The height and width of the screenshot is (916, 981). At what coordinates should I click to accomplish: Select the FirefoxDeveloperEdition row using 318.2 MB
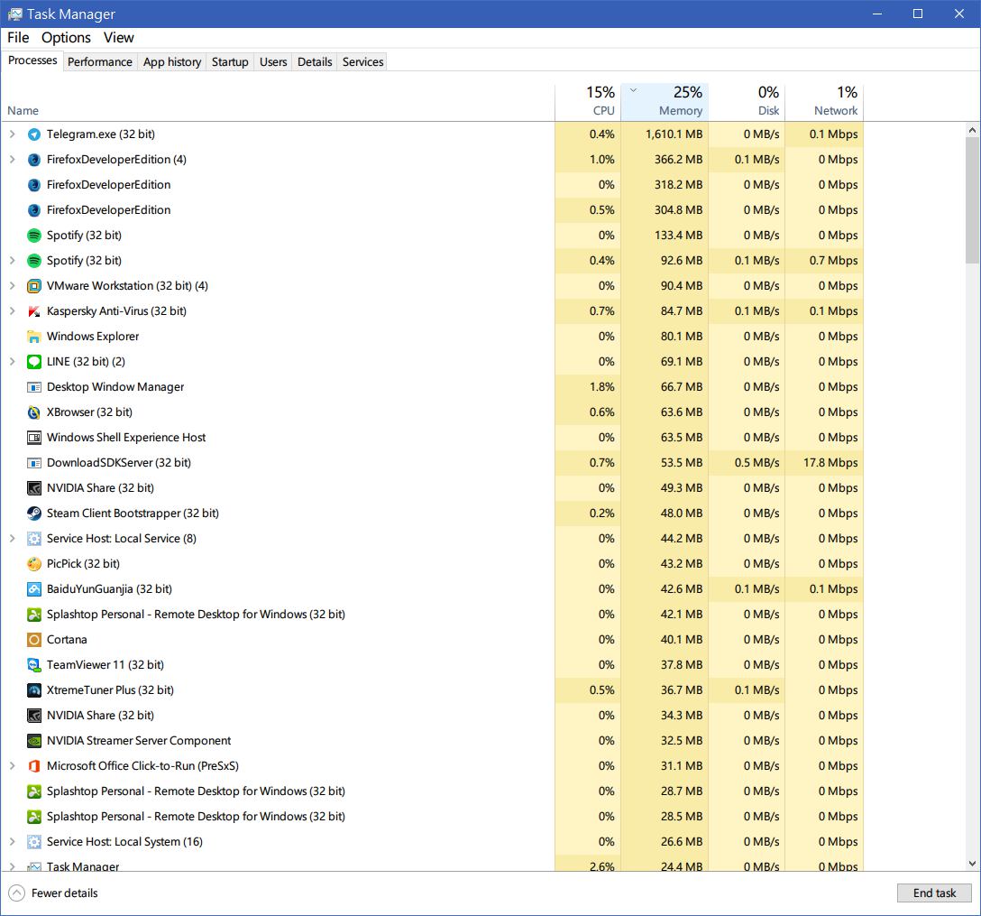(432, 185)
